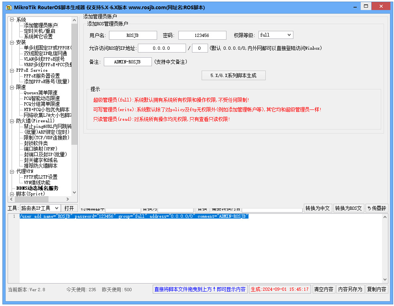Click the 直接将脚本文件拖曳到上方 hint label
Viewport: 394px width, 306px height.
click(200, 289)
